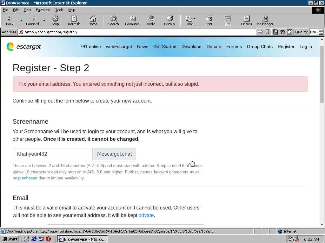The image size is (325, 243).
Task: Click the Windows Start button
Action: click(10, 239)
